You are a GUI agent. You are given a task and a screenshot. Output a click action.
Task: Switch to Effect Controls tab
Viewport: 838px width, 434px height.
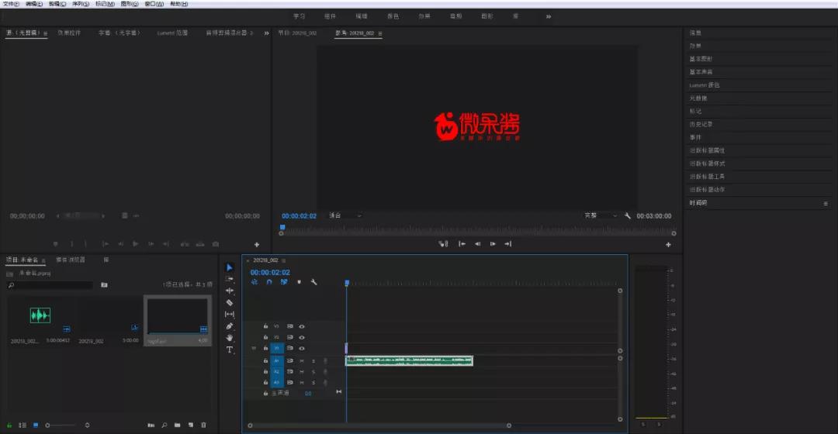coord(70,33)
